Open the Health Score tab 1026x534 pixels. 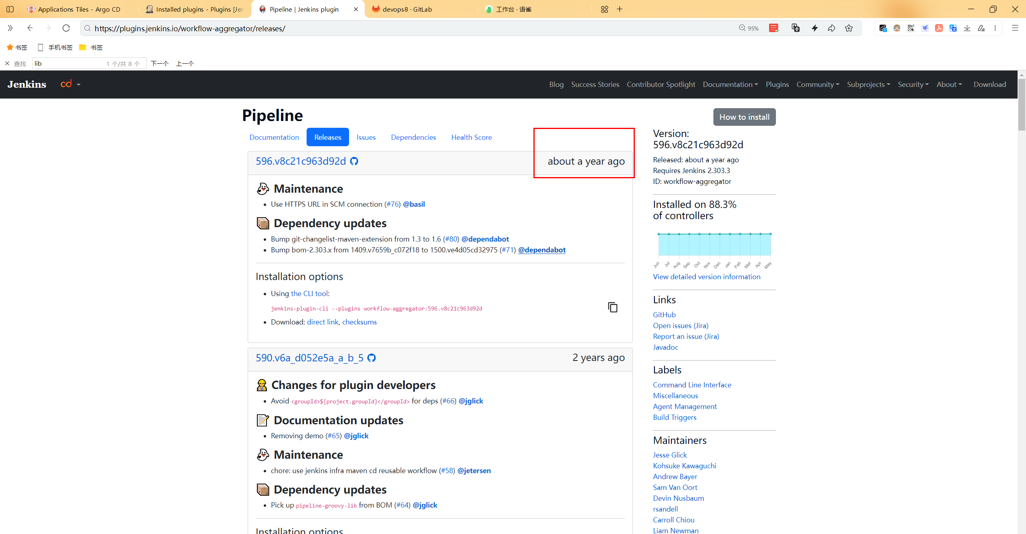[x=471, y=137]
